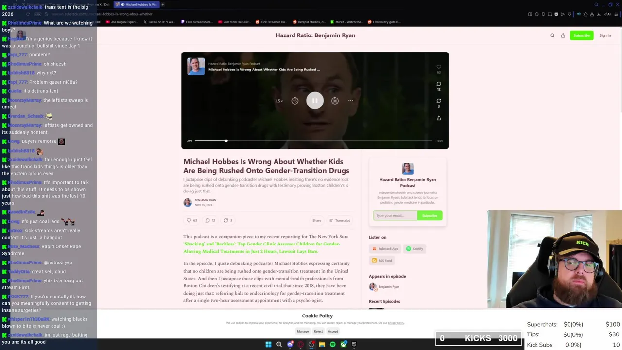
Task: Change the 1.5× playback speed
Action: 279,101
